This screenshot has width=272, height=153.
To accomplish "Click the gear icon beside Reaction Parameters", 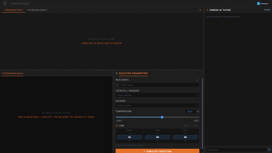I will point(116,73).
